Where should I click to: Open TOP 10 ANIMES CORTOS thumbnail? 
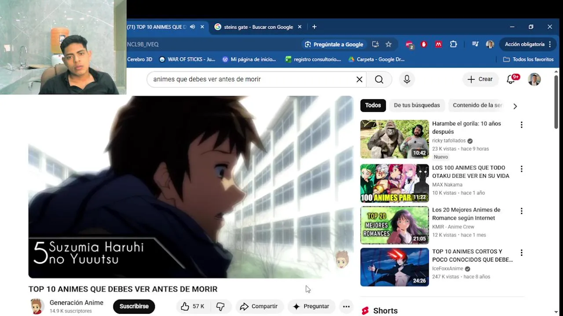coord(395,267)
